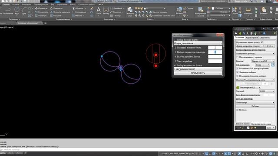Viewport: 278px width, 156px height.
Task: Click the light bulb icon at plugin panel bottom
Action: tap(255, 128)
